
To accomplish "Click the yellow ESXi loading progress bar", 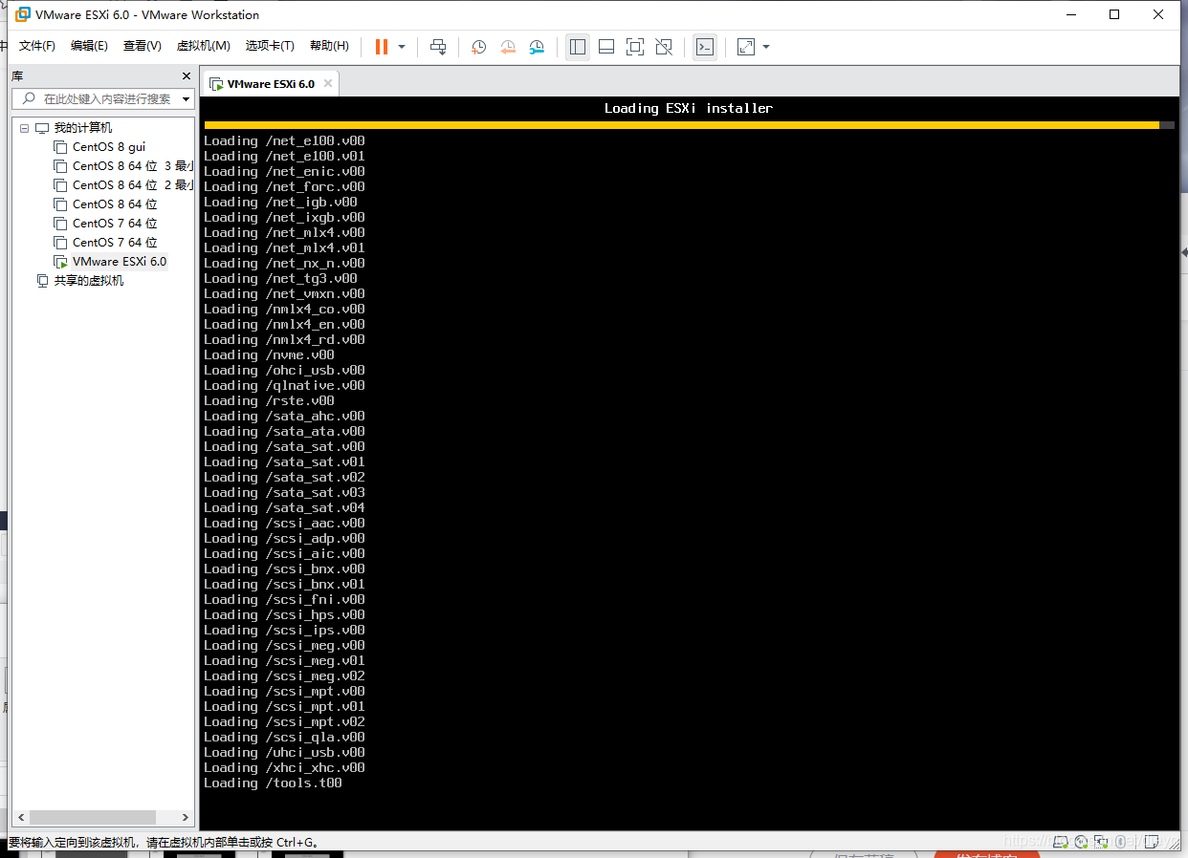I will click(681, 124).
